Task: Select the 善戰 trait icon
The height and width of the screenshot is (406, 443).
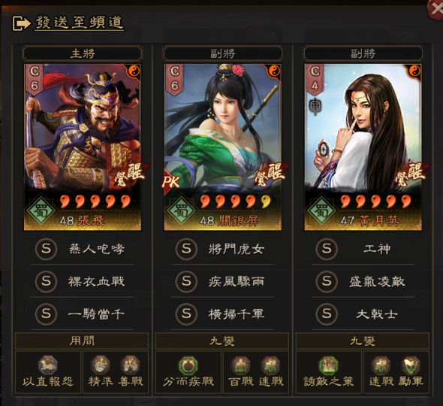Action: (130, 365)
